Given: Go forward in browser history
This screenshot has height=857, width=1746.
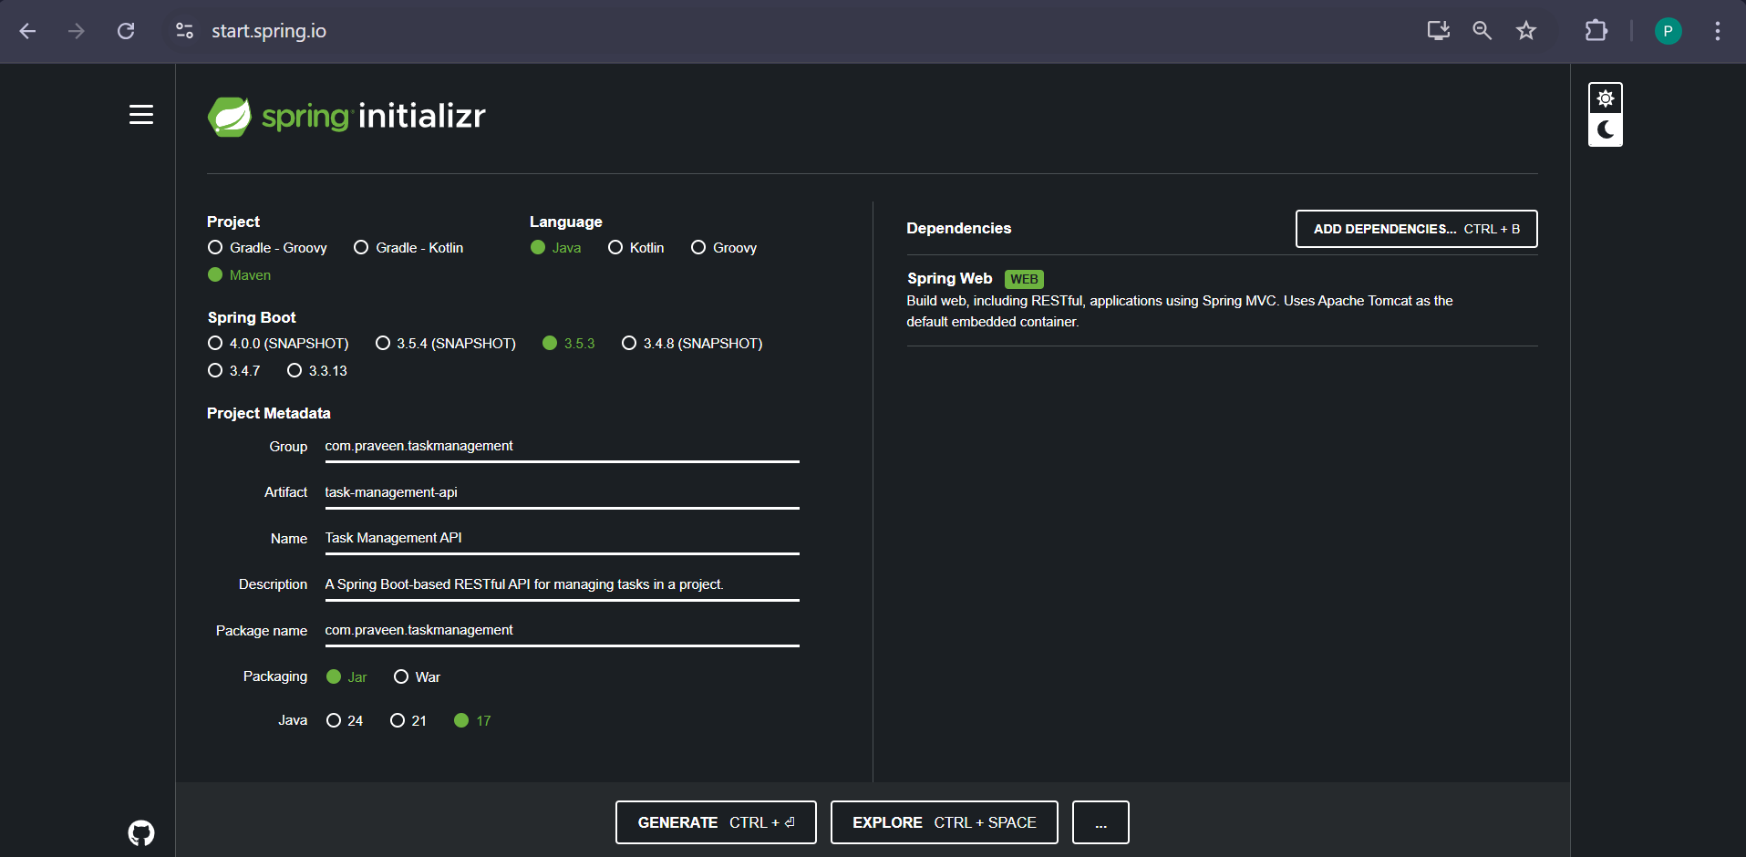Looking at the screenshot, I should [77, 31].
